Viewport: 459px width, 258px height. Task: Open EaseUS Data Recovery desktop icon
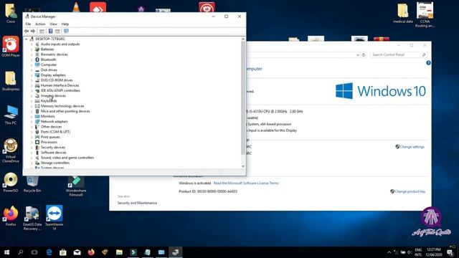[x=32, y=218]
